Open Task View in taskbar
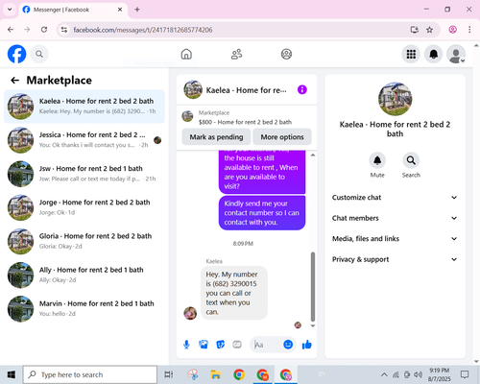 click(168, 374)
